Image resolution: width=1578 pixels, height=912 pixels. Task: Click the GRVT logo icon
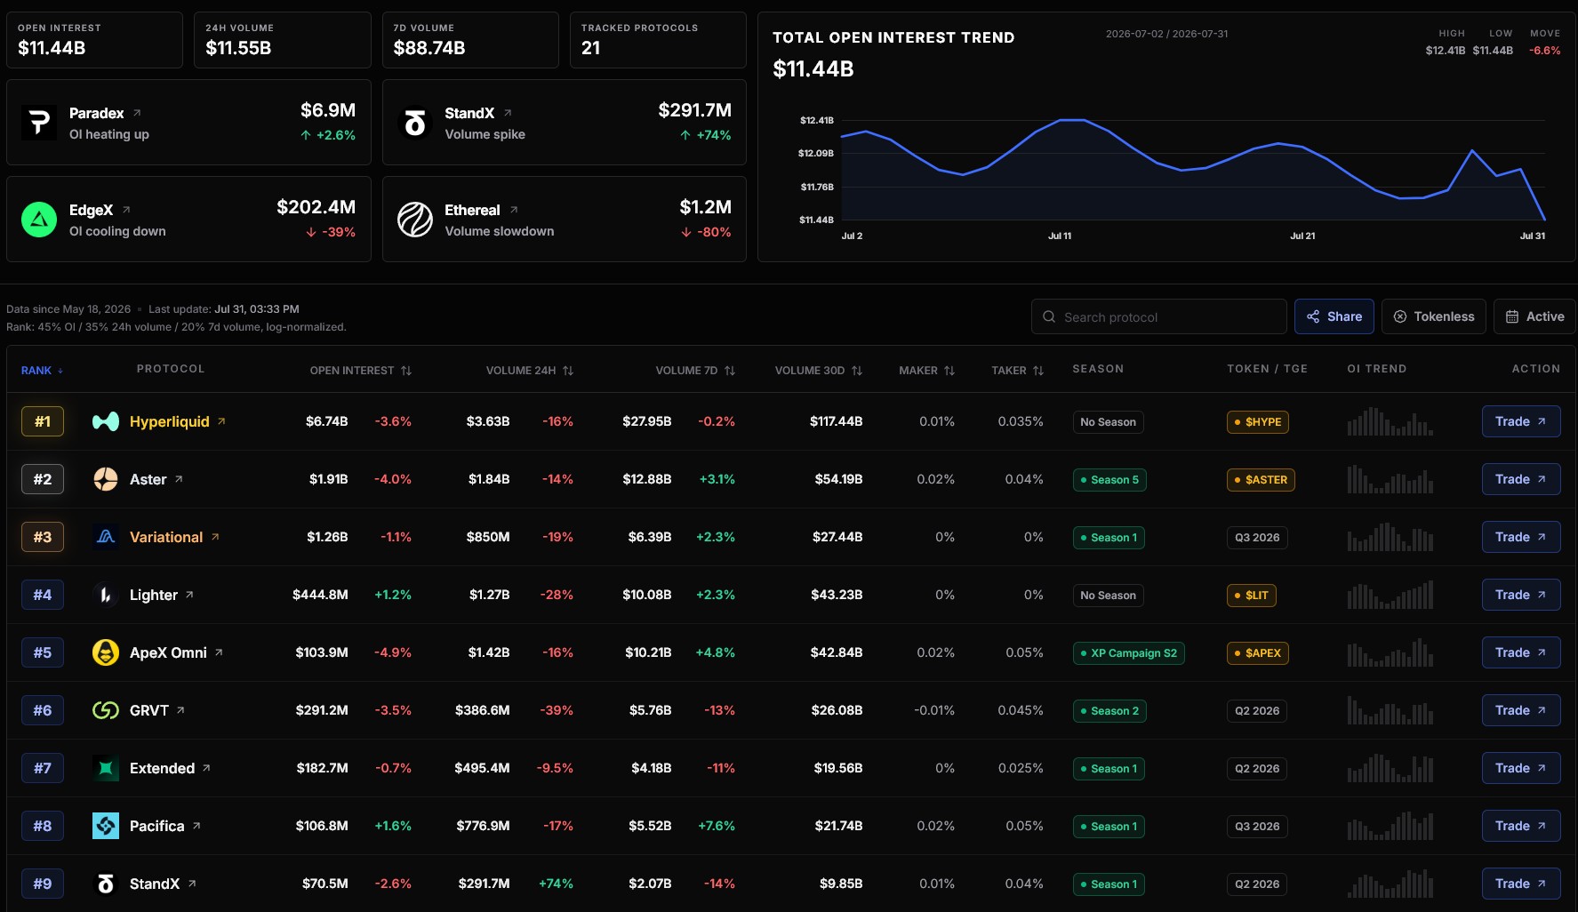click(106, 710)
